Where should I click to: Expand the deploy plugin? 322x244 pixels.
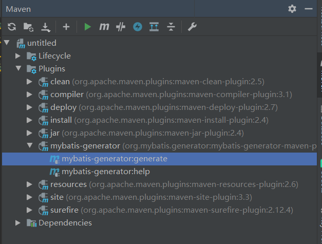(29, 107)
